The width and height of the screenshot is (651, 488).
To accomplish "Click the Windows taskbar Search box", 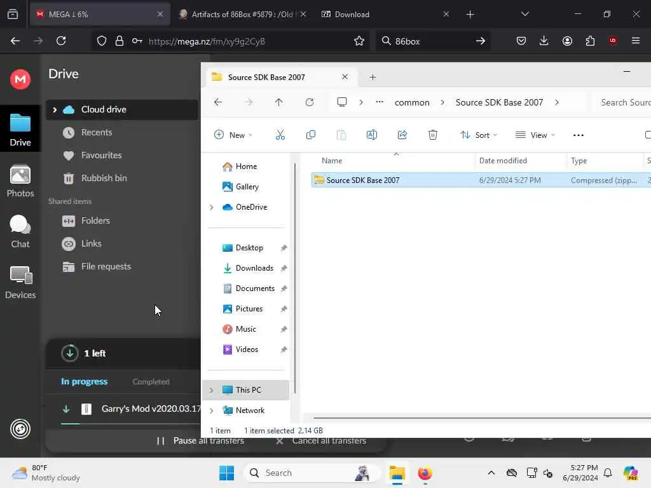I will coord(312,473).
